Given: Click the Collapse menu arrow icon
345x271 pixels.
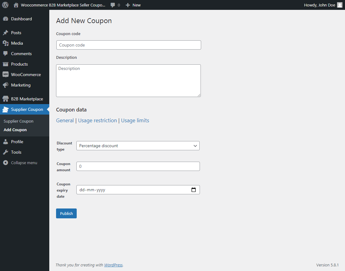Looking at the screenshot, I should point(6,163).
